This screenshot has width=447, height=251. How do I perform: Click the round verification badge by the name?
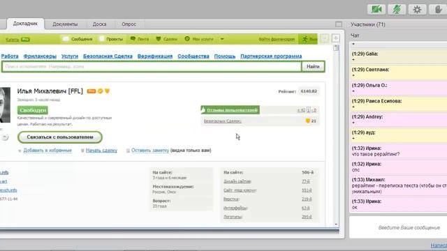(x=100, y=91)
